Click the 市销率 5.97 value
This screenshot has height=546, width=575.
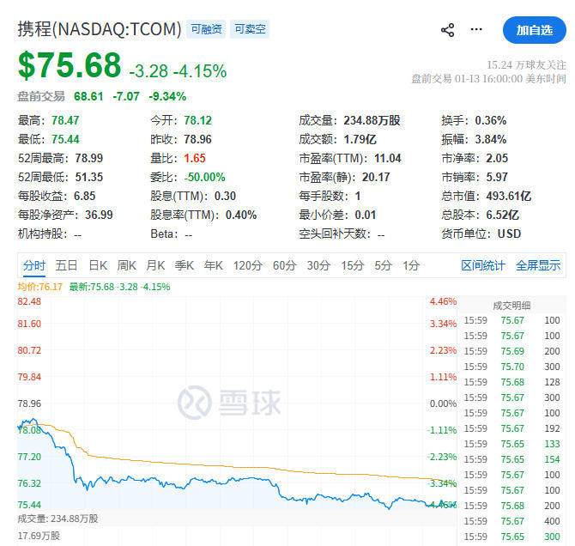[x=497, y=177]
